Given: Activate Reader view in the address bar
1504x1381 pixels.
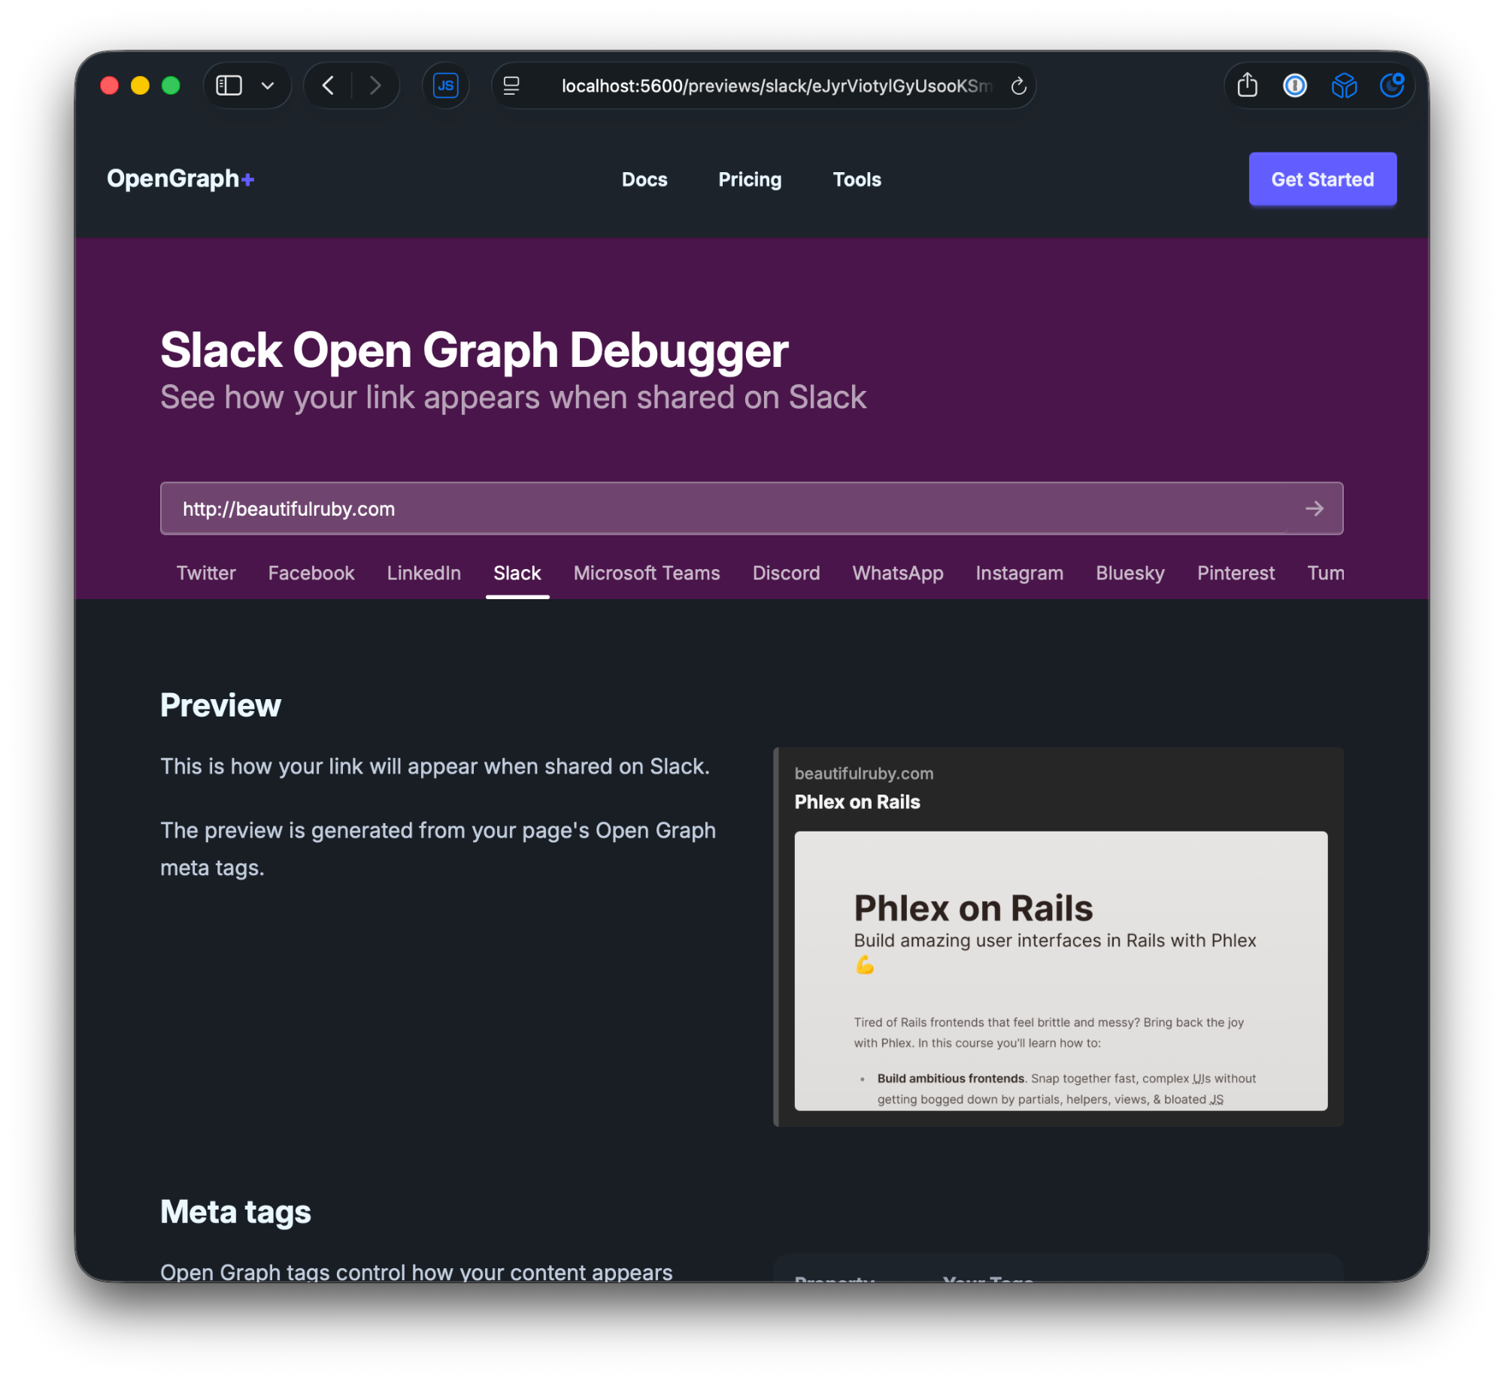Looking at the screenshot, I should [511, 86].
